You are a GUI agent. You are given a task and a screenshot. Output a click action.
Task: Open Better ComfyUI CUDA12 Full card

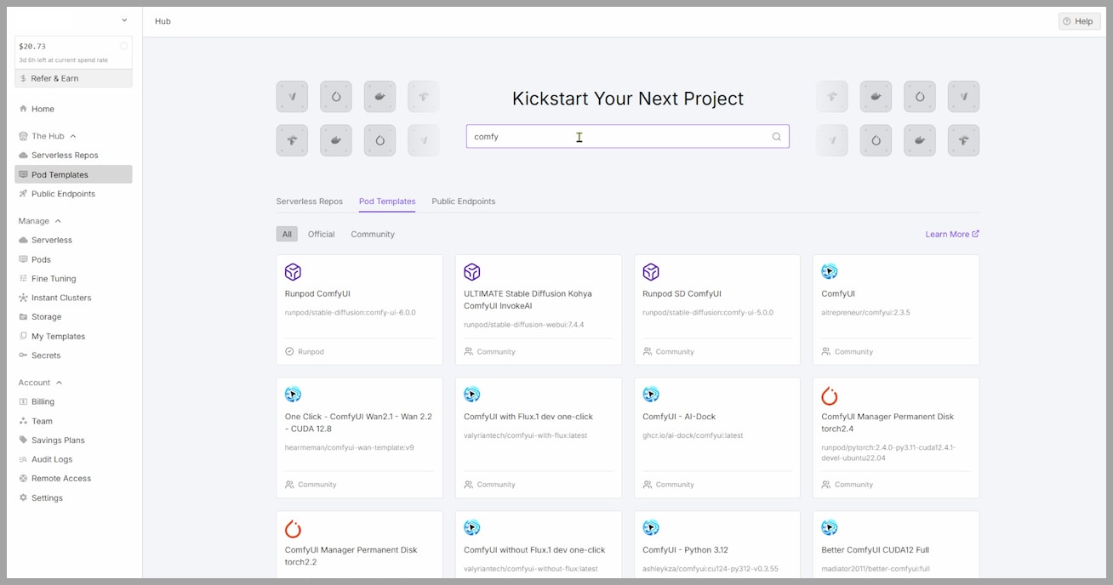point(896,544)
